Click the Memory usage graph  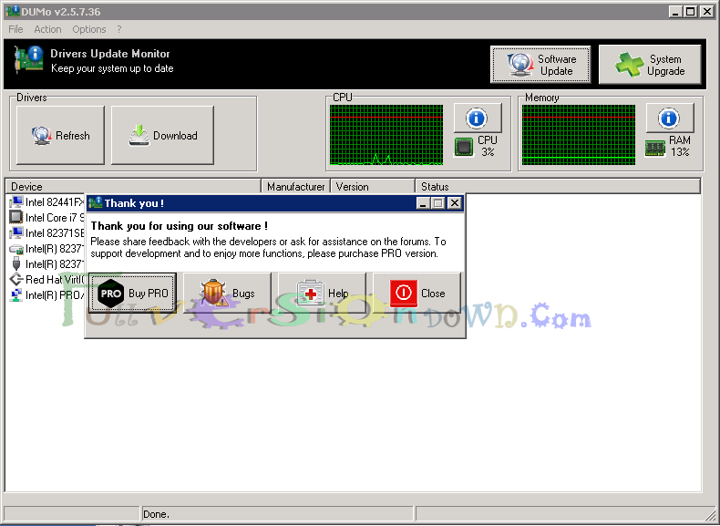tap(579, 135)
